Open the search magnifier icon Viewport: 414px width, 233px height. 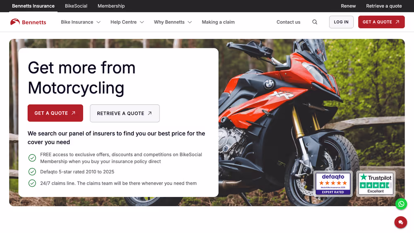(x=315, y=22)
